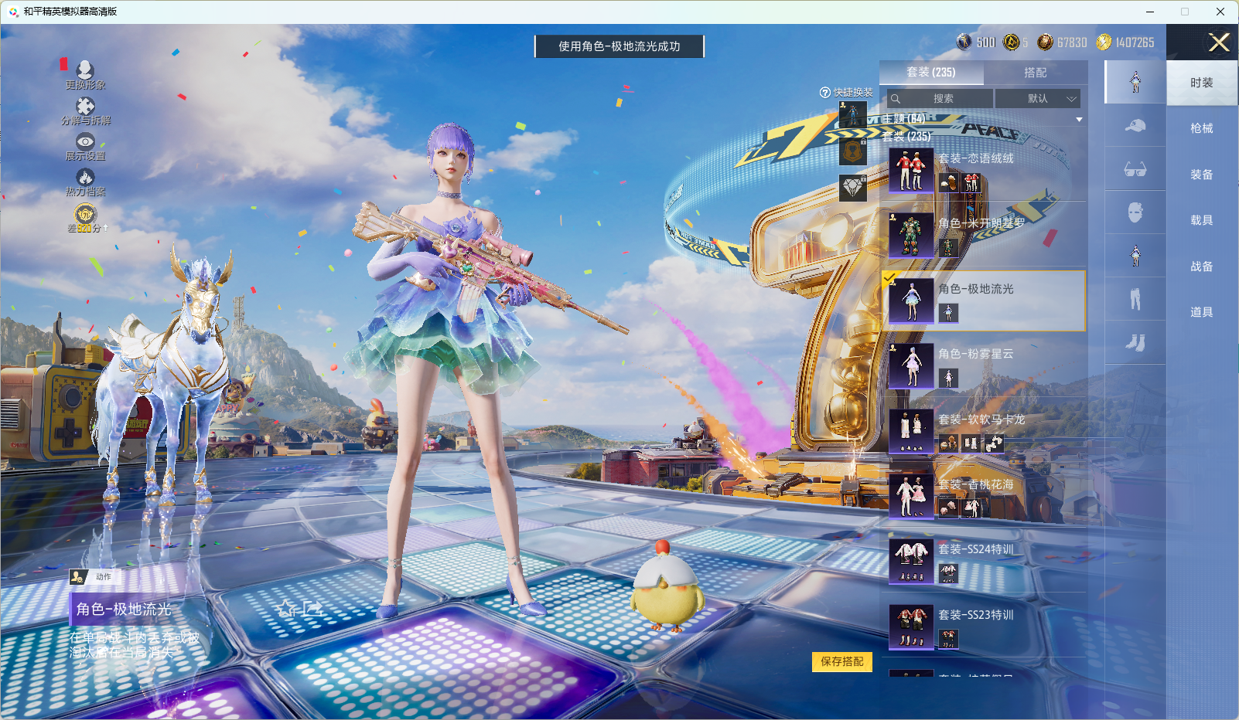Open the 套装 (235) tab

coord(931,73)
